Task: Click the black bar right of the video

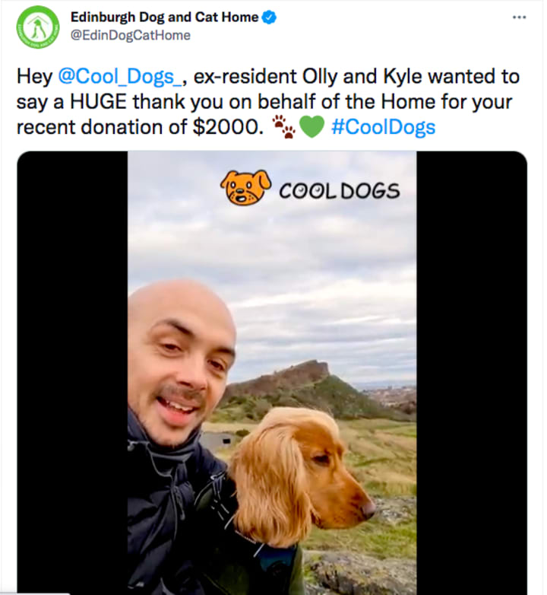Action: pyautogui.click(x=472, y=373)
